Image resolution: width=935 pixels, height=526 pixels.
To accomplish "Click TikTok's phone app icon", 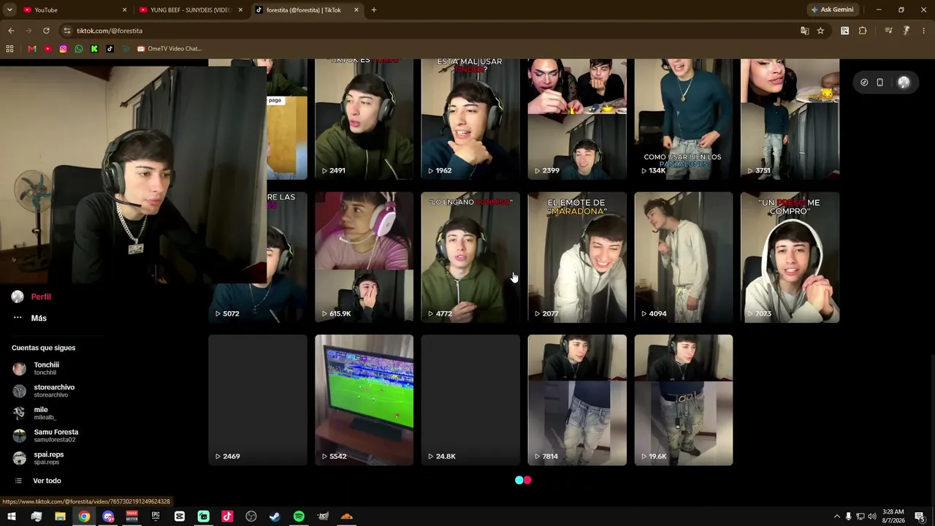I will coord(880,83).
